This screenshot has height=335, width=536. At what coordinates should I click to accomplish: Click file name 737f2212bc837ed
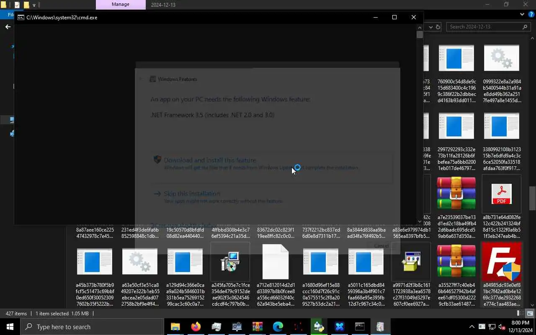pyautogui.click(x=320, y=233)
